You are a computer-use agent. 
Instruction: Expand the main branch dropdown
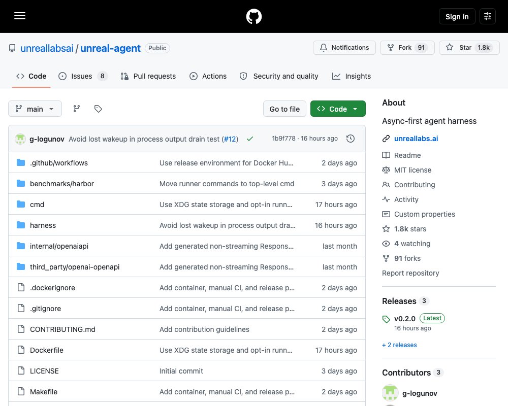coord(35,109)
